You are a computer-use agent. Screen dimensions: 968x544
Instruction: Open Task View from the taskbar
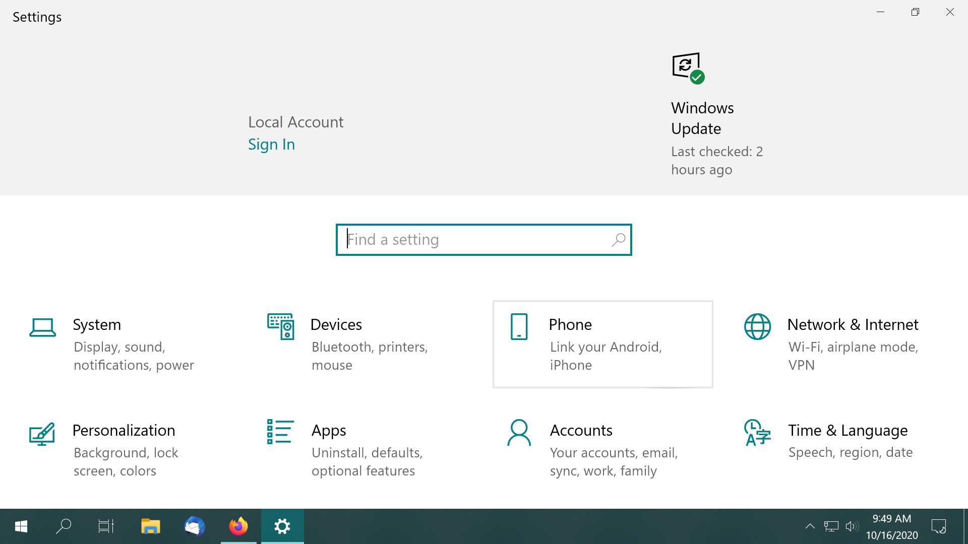[106, 526]
